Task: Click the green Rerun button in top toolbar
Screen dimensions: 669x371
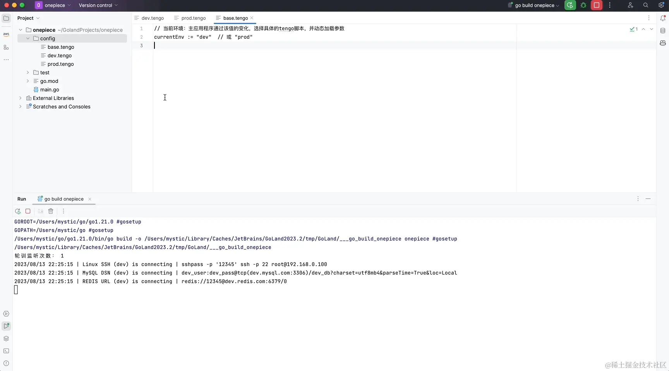Action: point(570,5)
